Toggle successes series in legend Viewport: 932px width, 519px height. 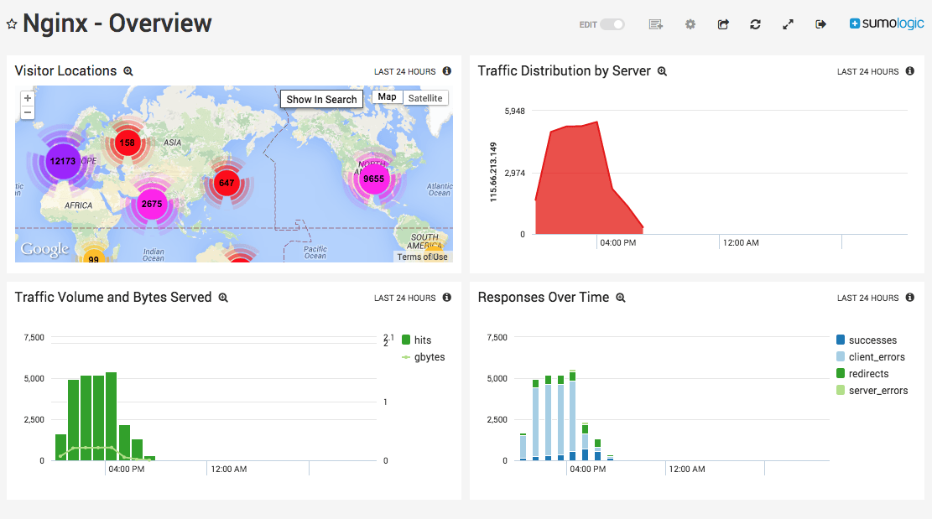[867, 340]
